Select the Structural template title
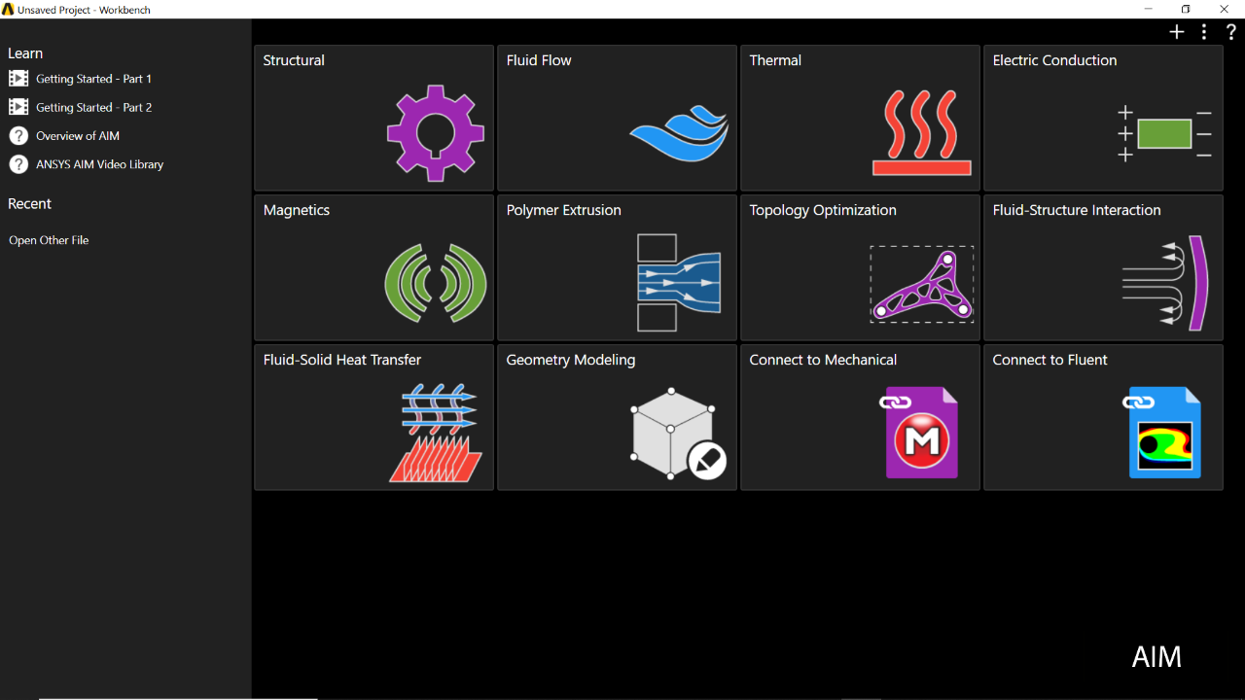This screenshot has height=700, width=1245. pos(294,60)
